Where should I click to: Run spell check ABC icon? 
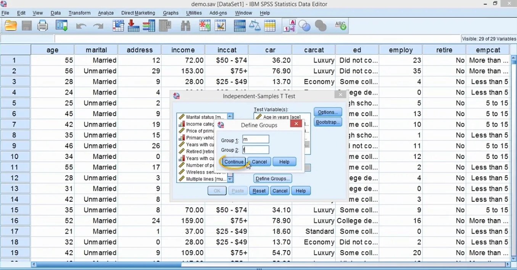tap(340, 26)
